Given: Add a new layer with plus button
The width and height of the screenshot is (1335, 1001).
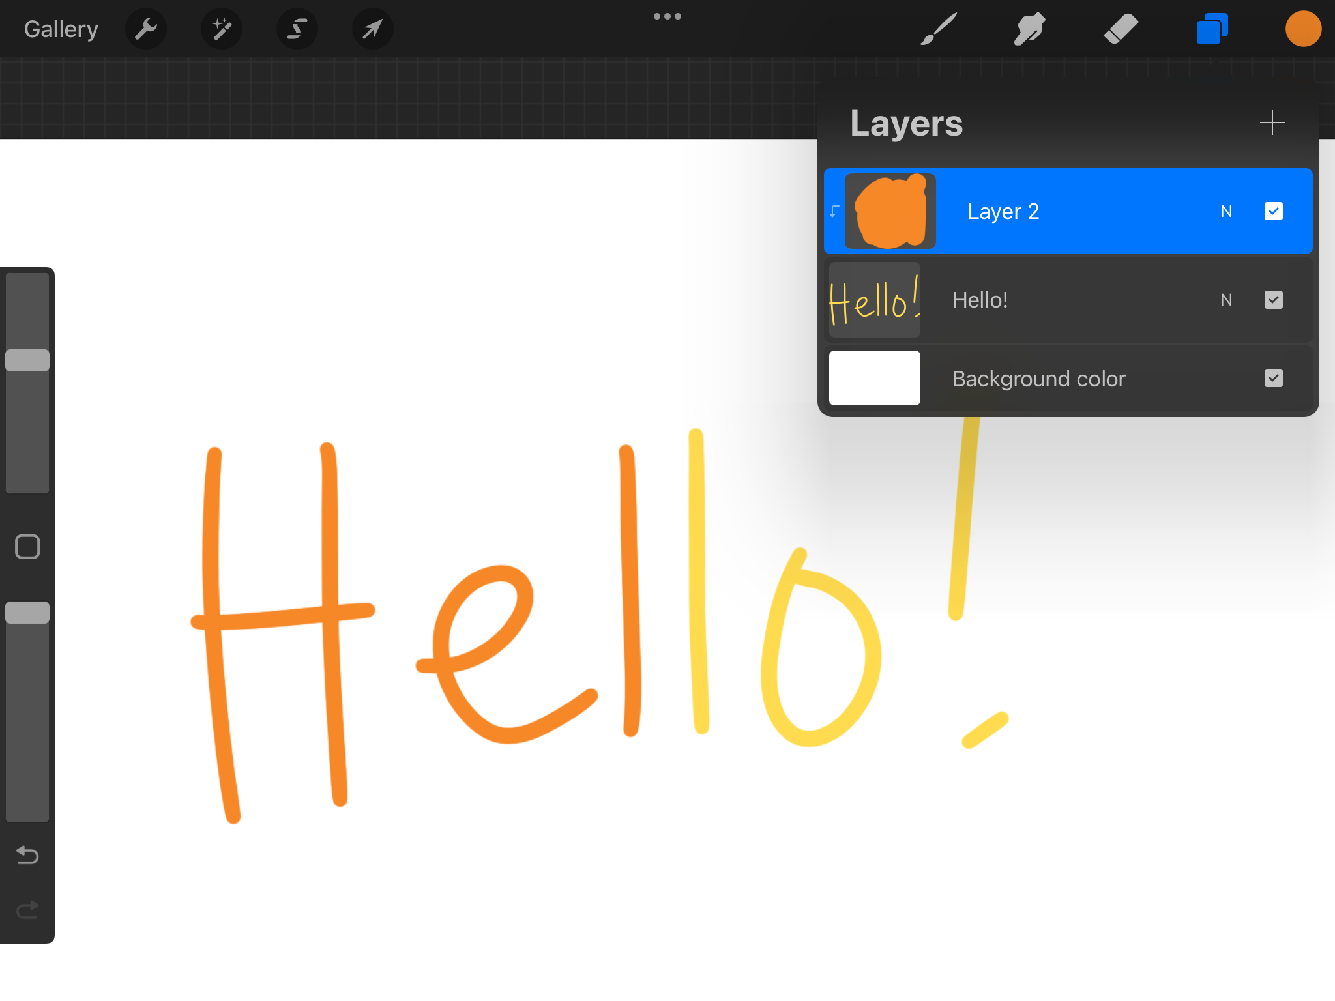Looking at the screenshot, I should point(1272,123).
